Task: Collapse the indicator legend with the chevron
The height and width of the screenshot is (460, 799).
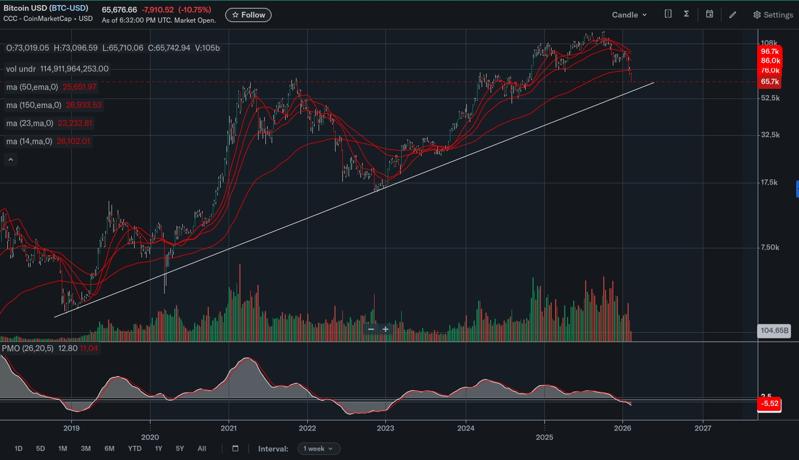Action: tap(11, 160)
